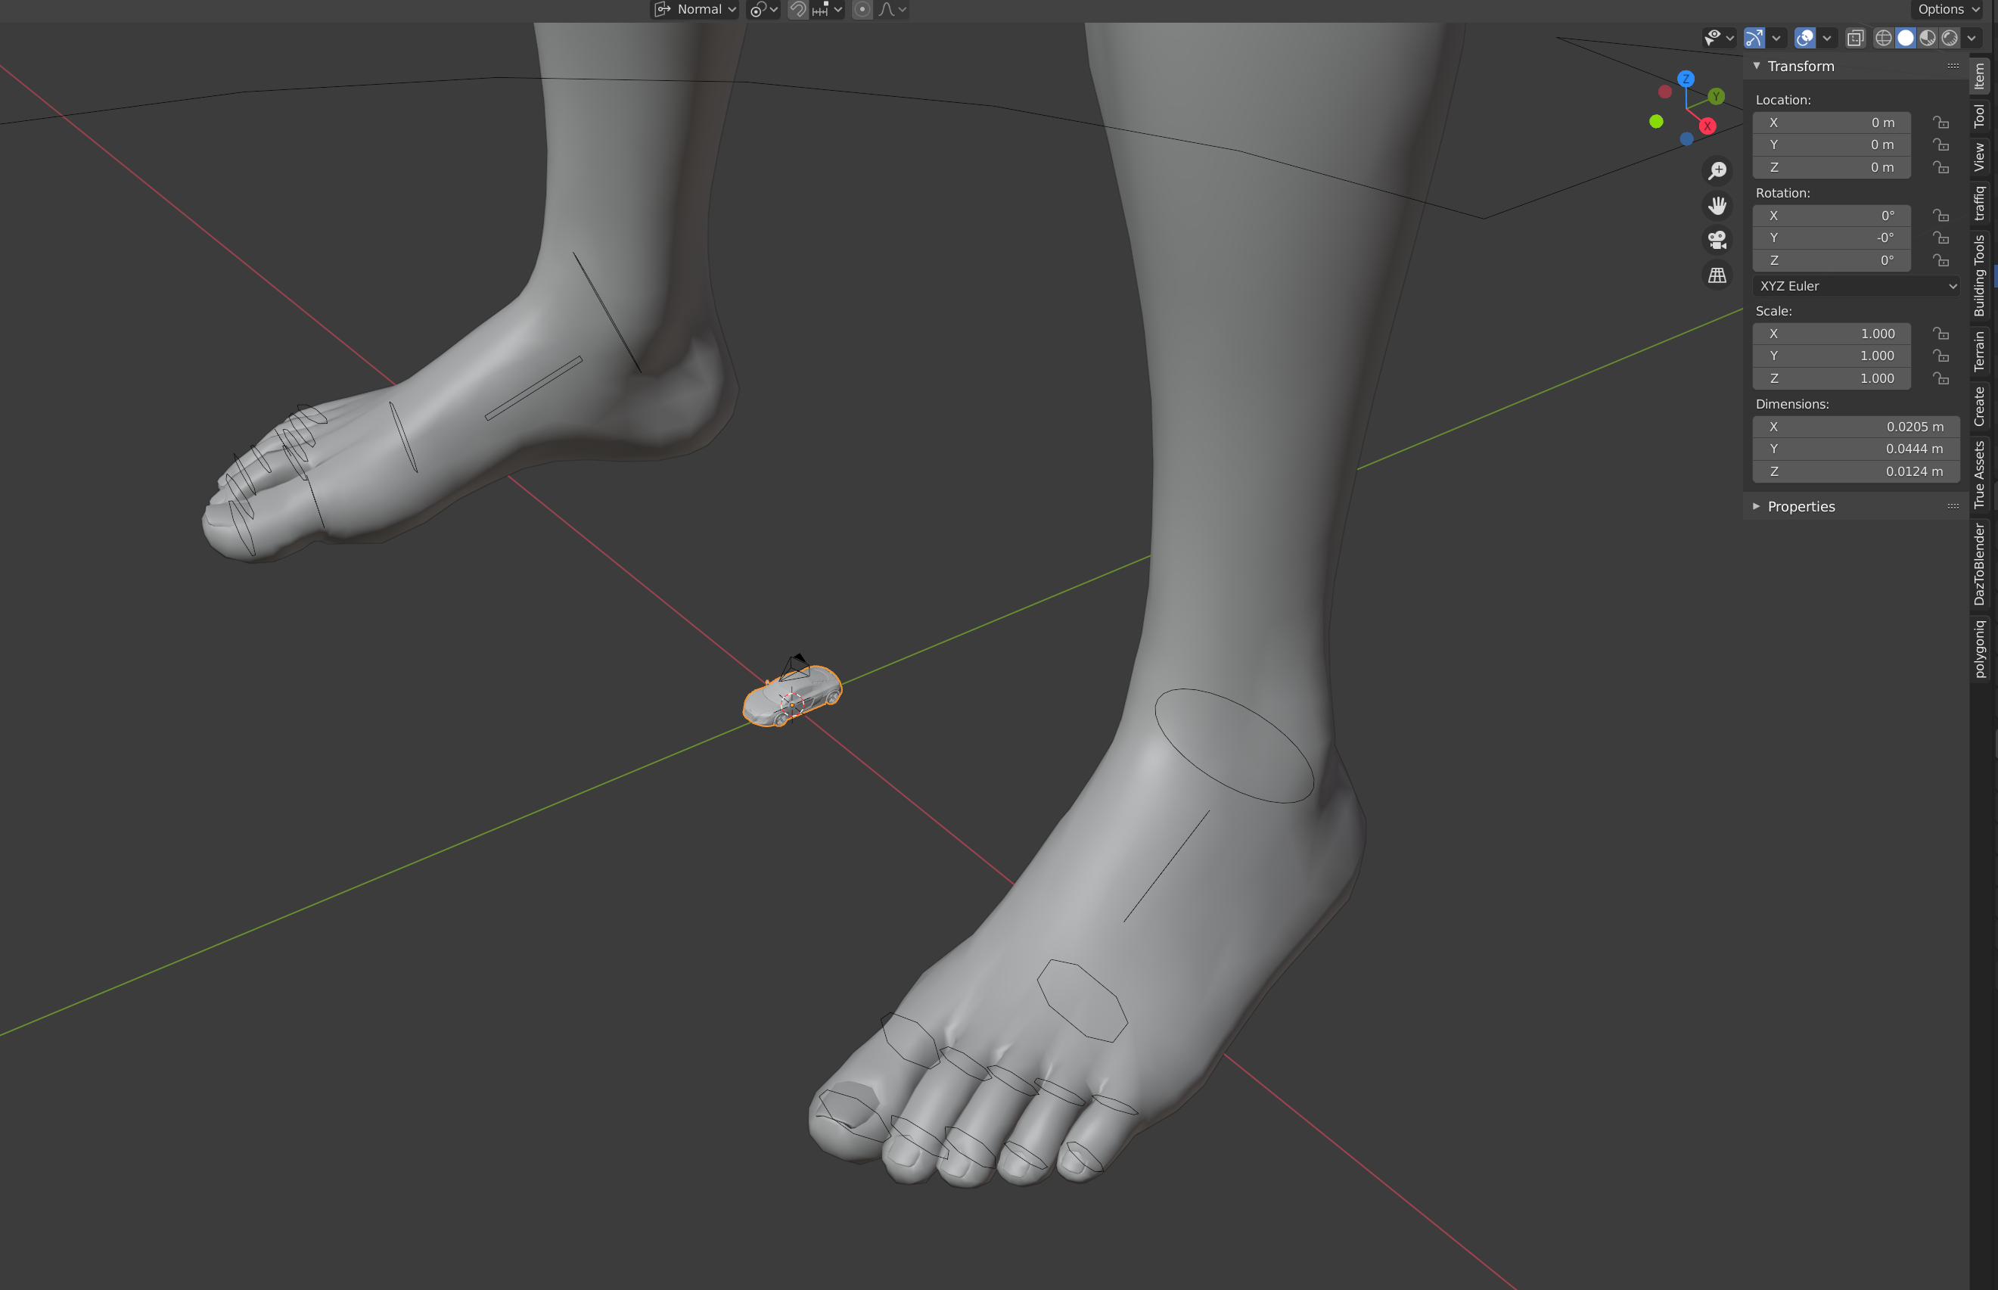The image size is (1998, 1290).
Task: Expand the Properties panel section
Action: (1801, 506)
